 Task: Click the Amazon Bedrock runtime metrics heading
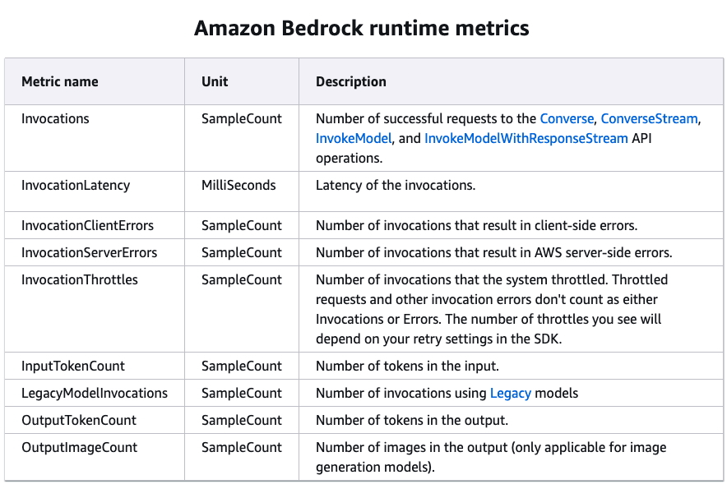[362, 29]
